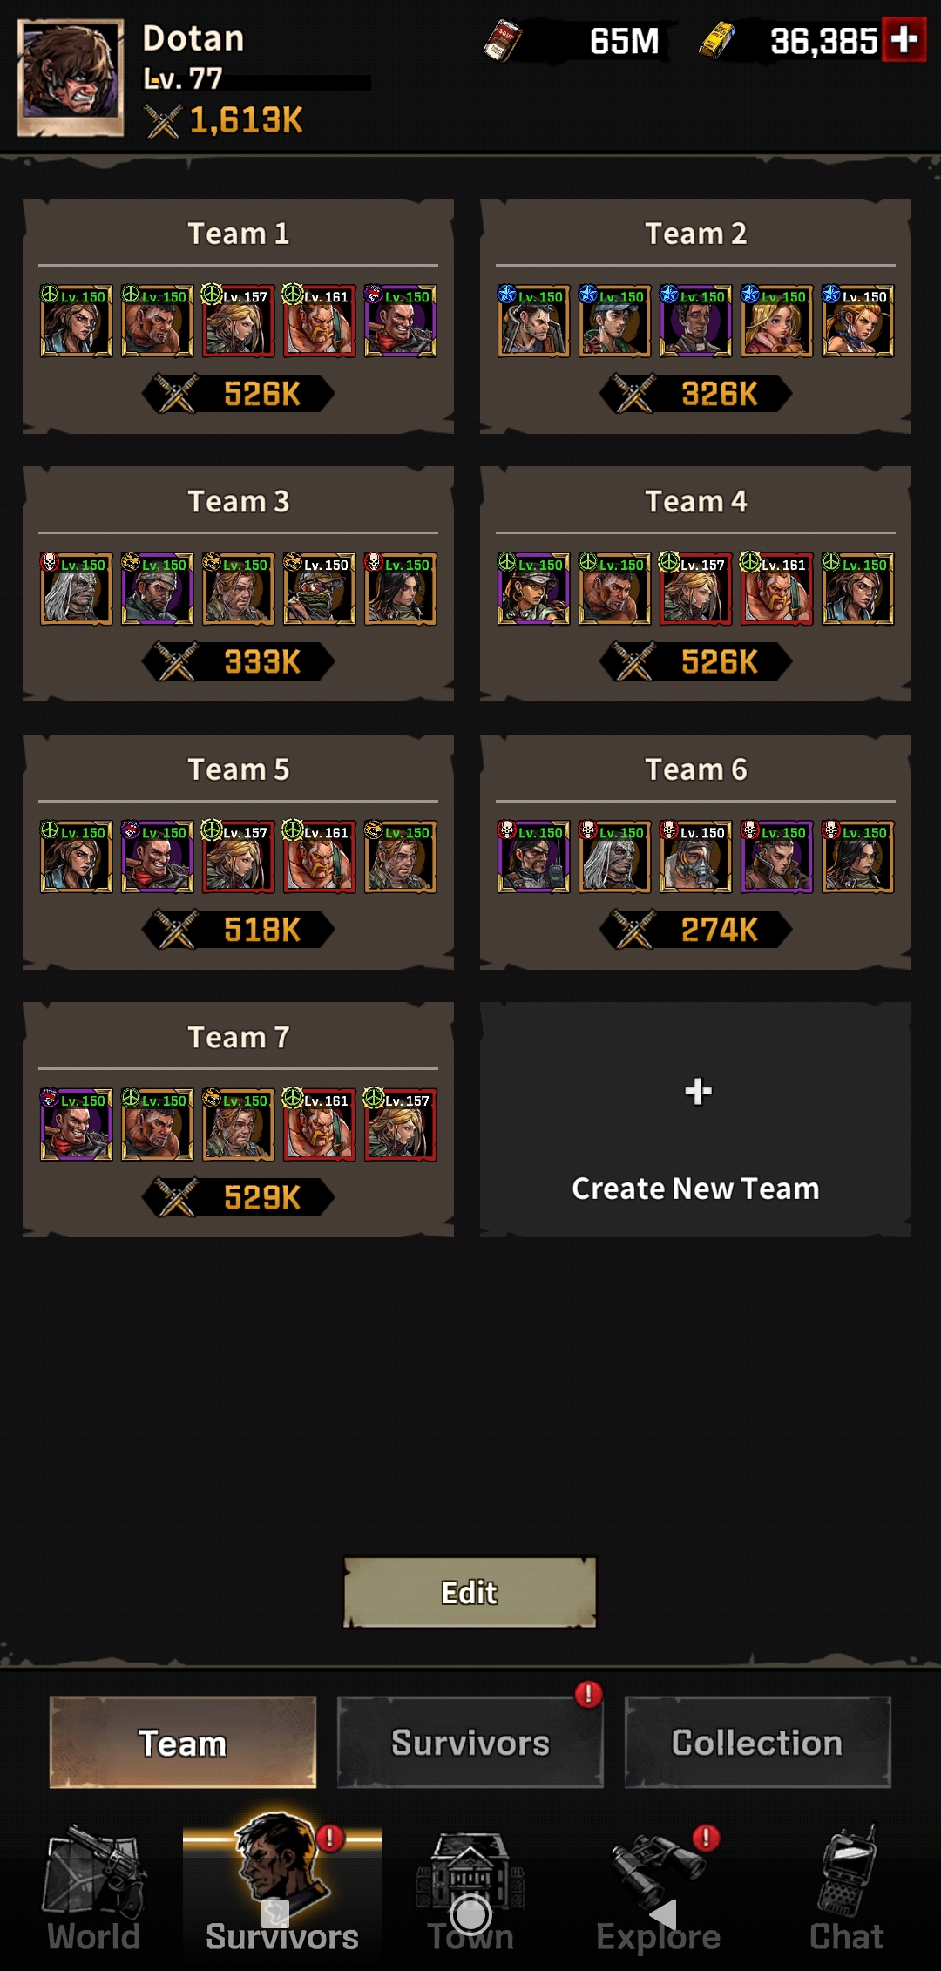Create New Team slot
This screenshot has width=941, height=1971.
695,1120
